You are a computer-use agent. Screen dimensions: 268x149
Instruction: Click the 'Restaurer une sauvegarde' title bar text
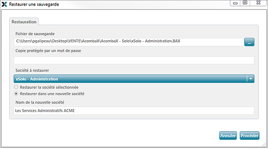coord(34,4)
